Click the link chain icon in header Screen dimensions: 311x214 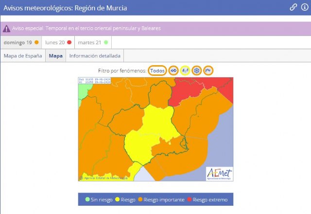point(293,7)
